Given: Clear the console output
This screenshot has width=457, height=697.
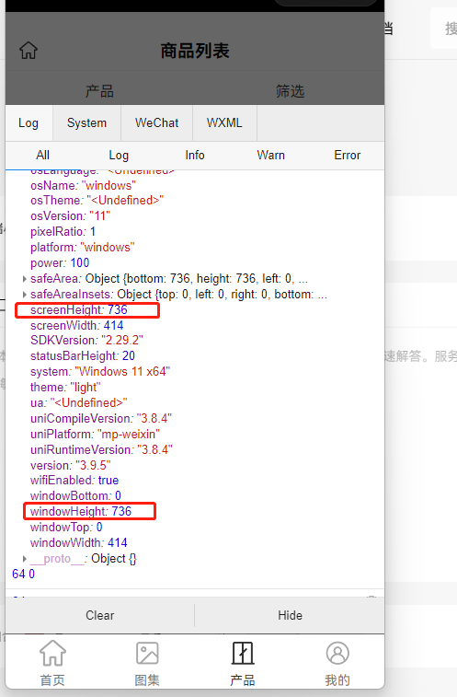Looking at the screenshot, I should click(100, 616).
